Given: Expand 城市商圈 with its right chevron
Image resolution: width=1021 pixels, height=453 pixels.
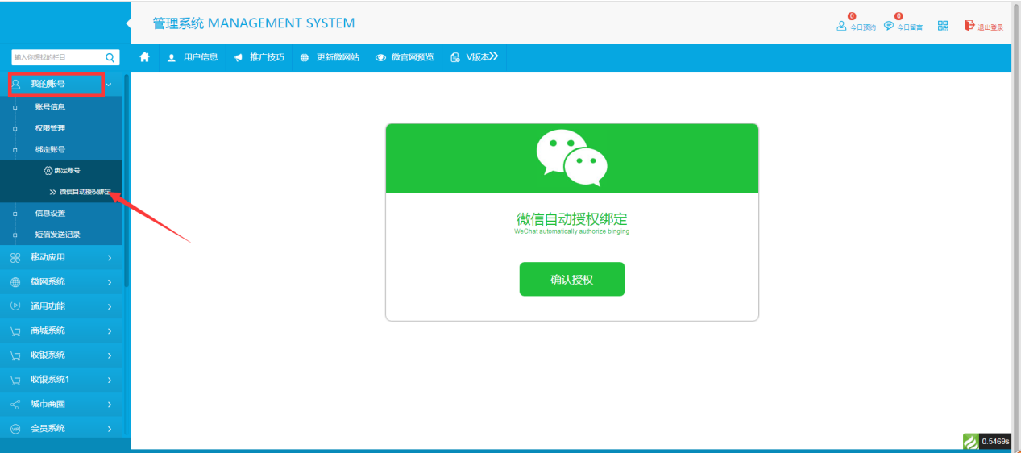Looking at the screenshot, I should [110, 405].
